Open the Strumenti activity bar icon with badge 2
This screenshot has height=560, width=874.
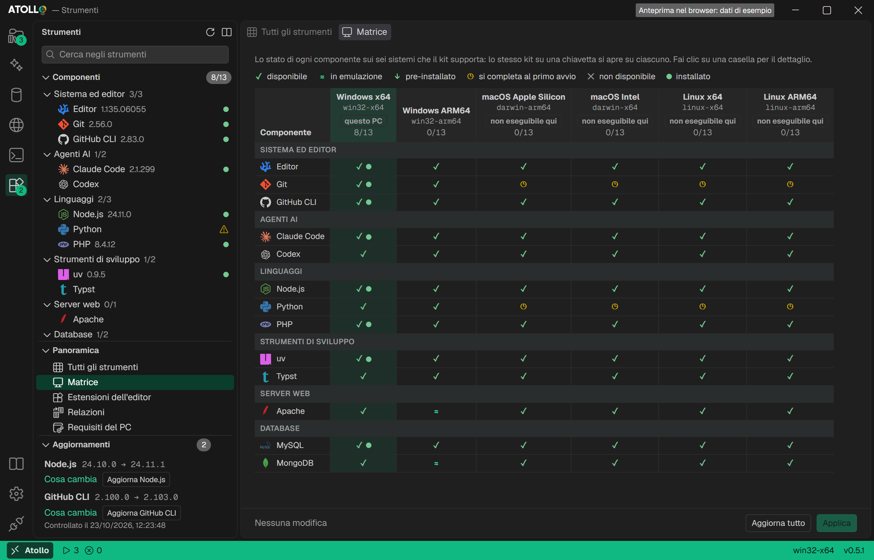16,185
